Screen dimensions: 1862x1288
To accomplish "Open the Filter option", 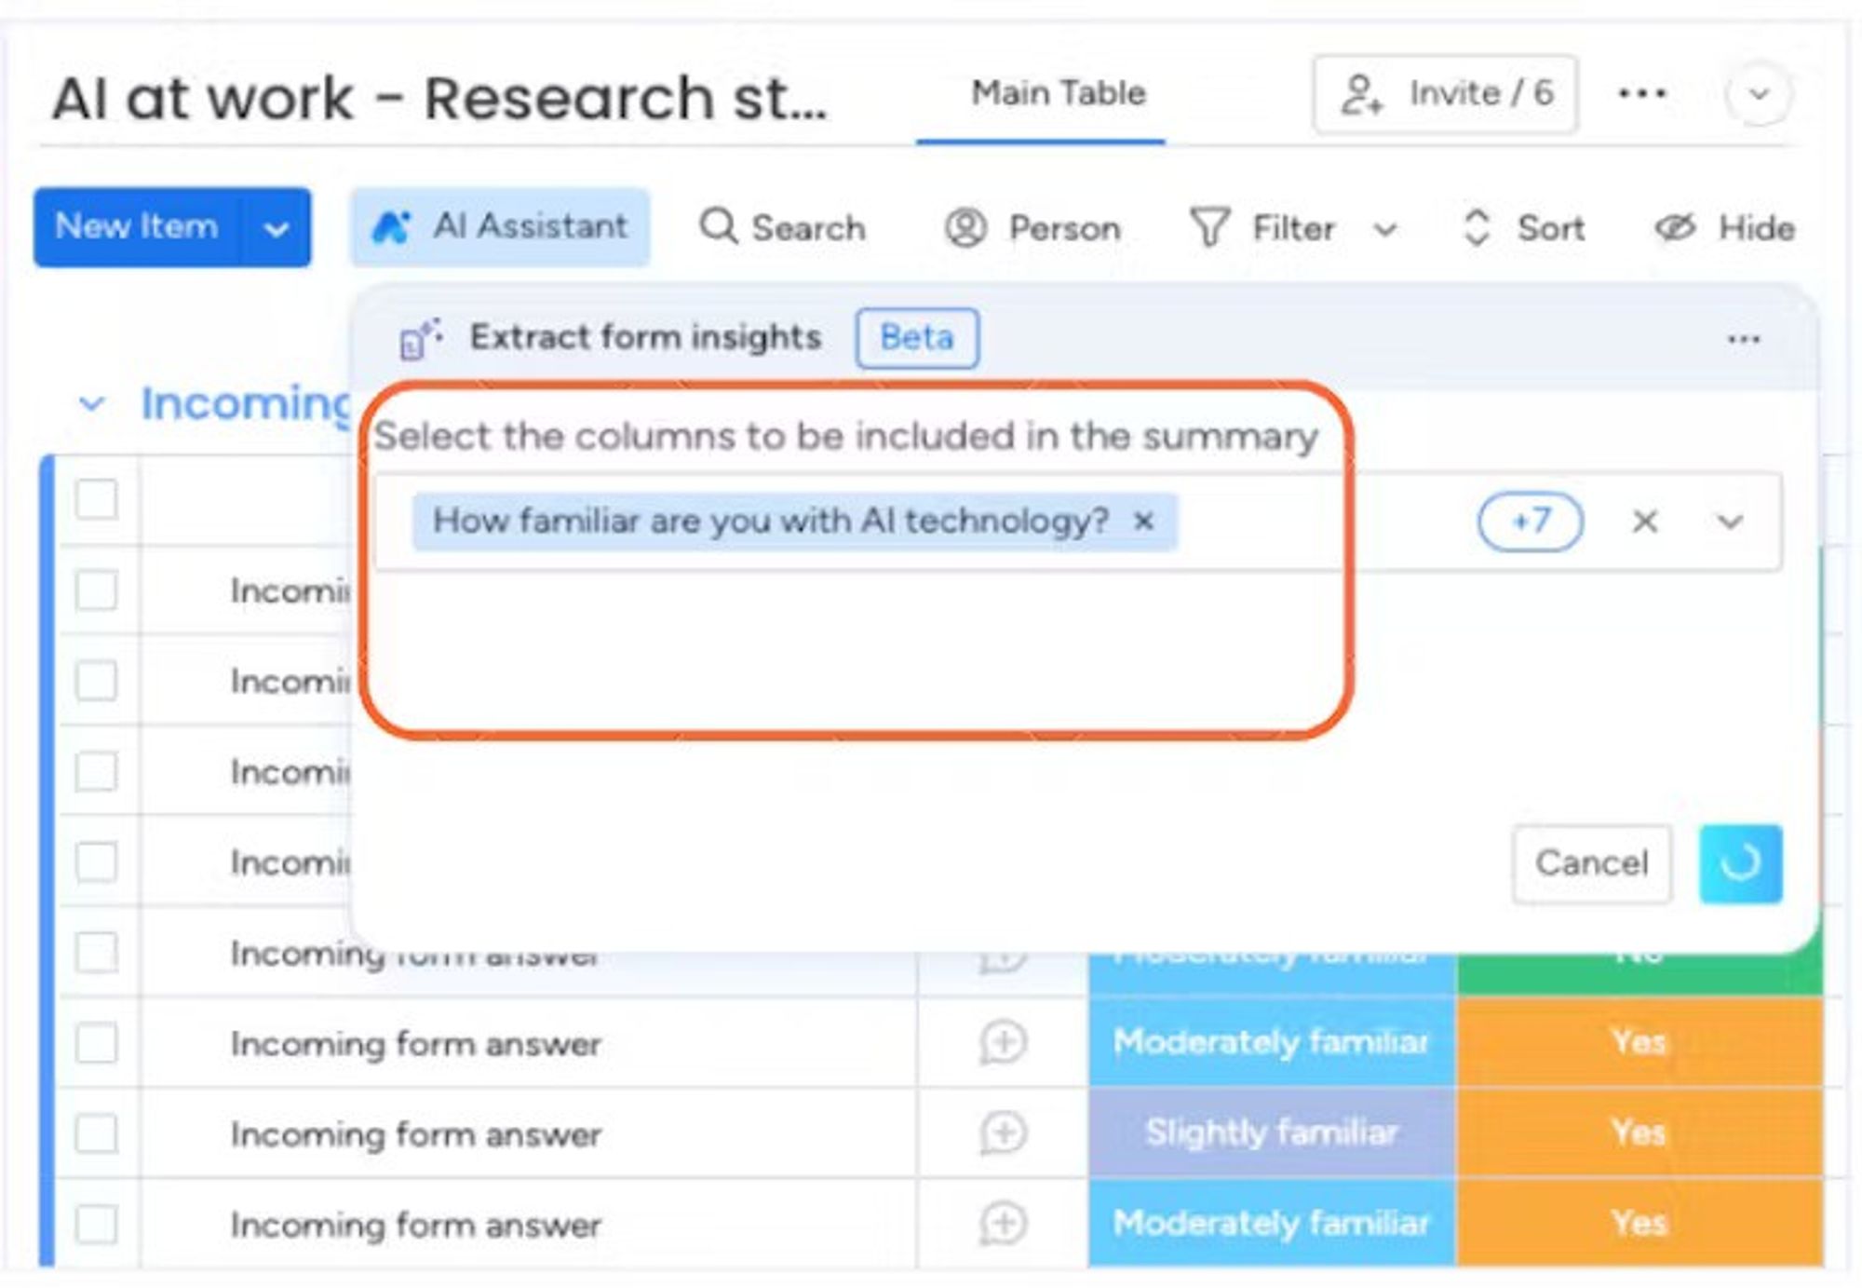I will pos(1262,227).
